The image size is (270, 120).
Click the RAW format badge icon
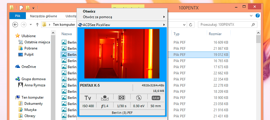click(156, 98)
